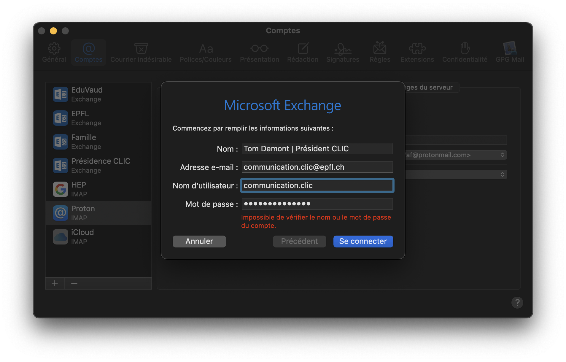The height and width of the screenshot is (362, 566).
Task: Click into the Mot de passe field
Action: click(317, 204)
